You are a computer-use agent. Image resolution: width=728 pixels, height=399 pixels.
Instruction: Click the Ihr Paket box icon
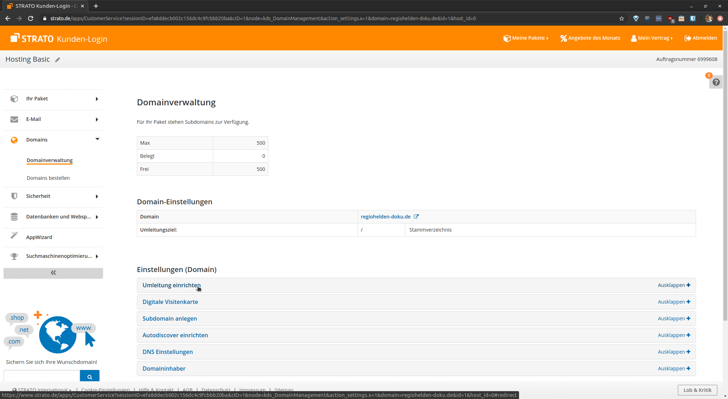click(x=14, y=99)
